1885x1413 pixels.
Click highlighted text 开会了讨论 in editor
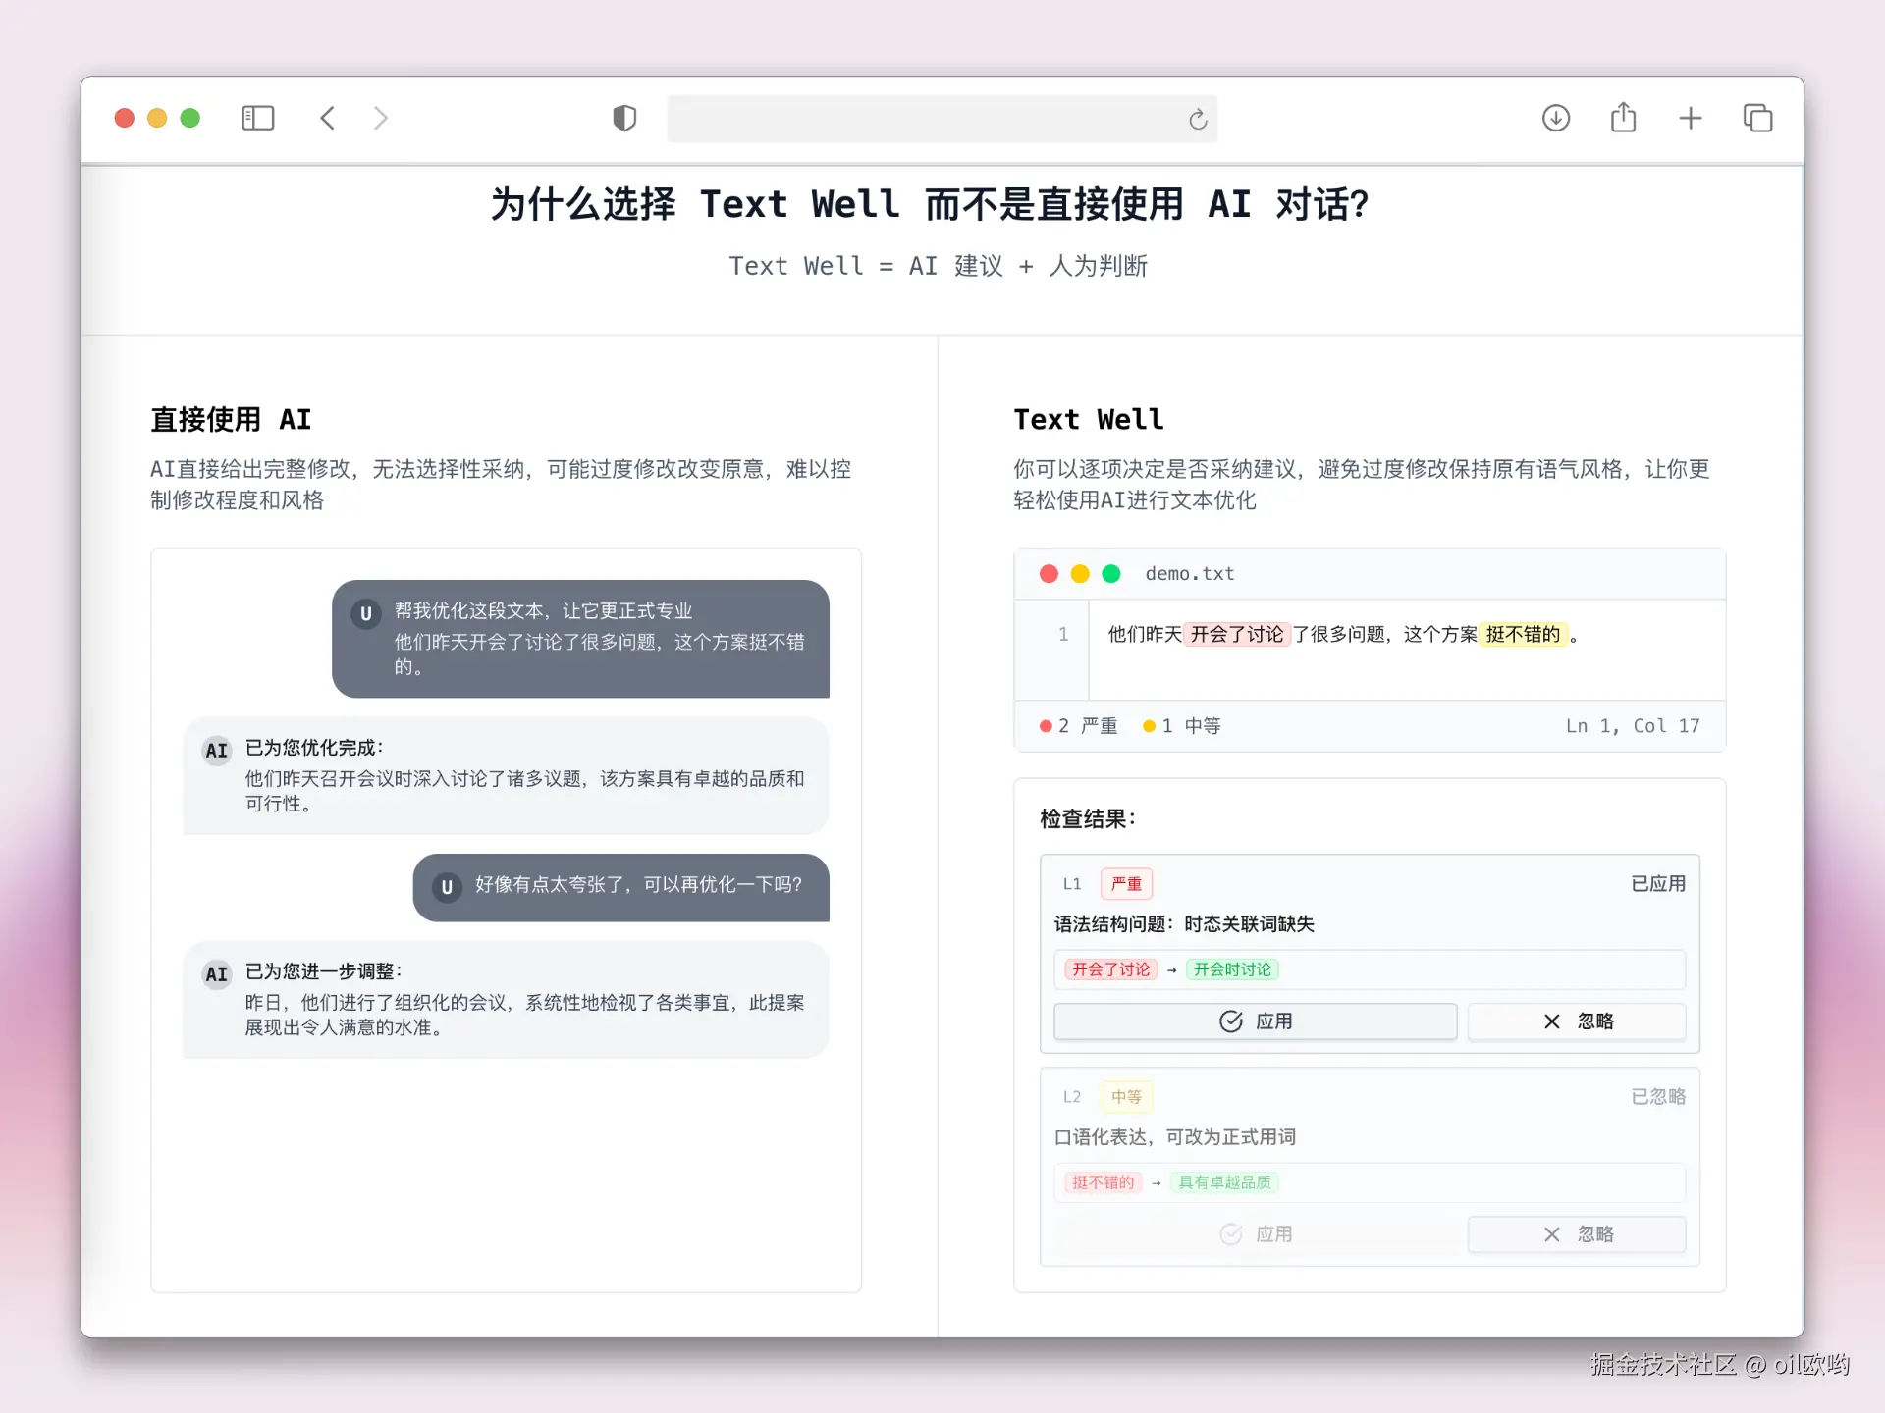point(1236,635)
